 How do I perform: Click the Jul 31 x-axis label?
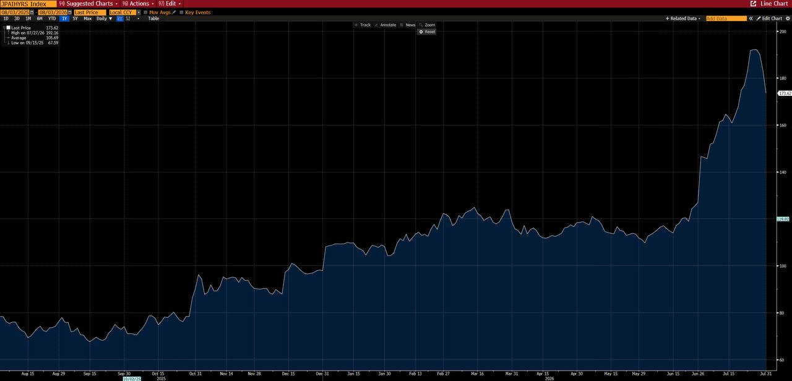766,374
